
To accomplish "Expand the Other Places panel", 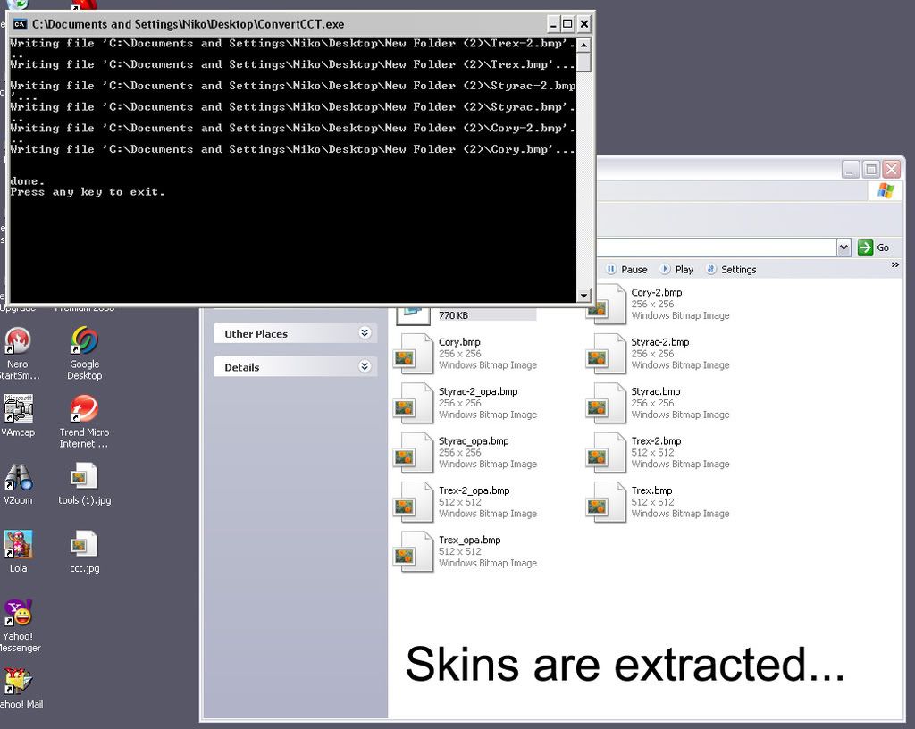I will (x=365, y=333).
